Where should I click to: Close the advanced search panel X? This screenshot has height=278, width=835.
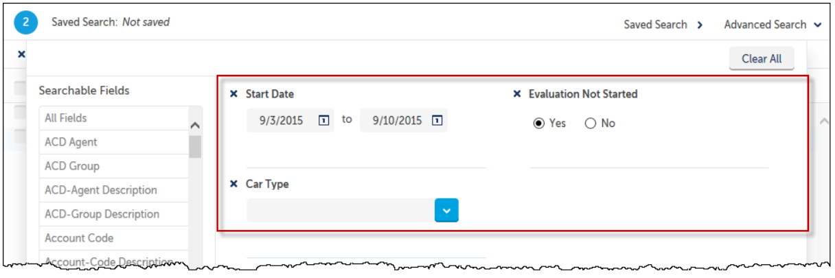coord(21,54)
